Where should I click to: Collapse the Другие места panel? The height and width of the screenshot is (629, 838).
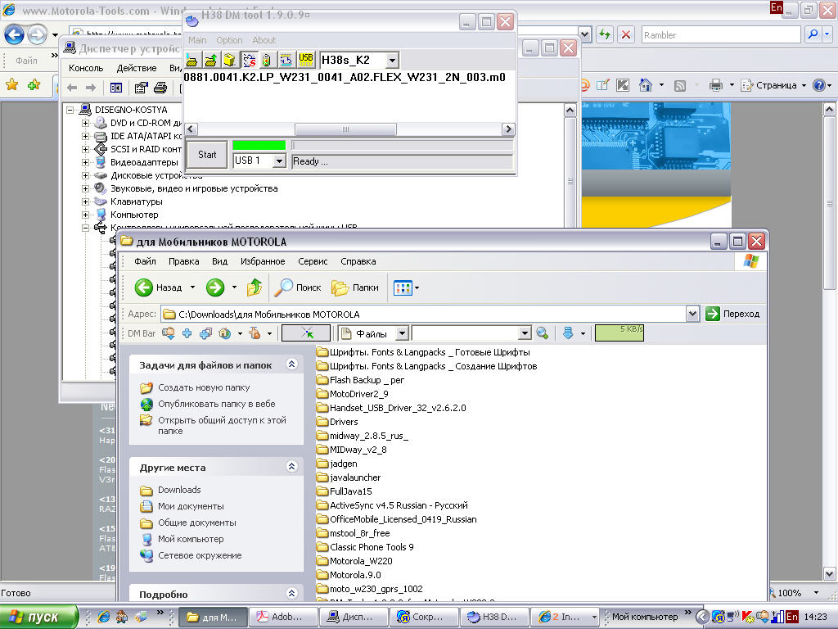pyautogui.click(x=292, y=467)
